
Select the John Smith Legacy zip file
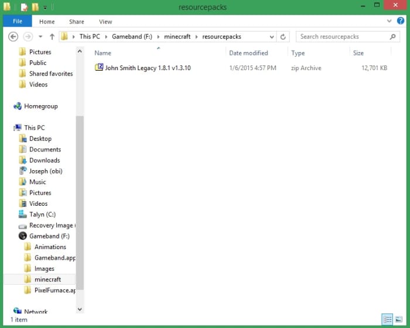coord(148,68)
